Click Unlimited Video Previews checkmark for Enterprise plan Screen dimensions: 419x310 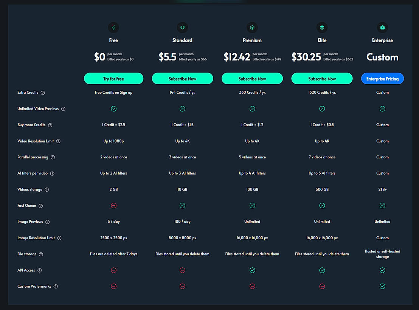[382, 108]
